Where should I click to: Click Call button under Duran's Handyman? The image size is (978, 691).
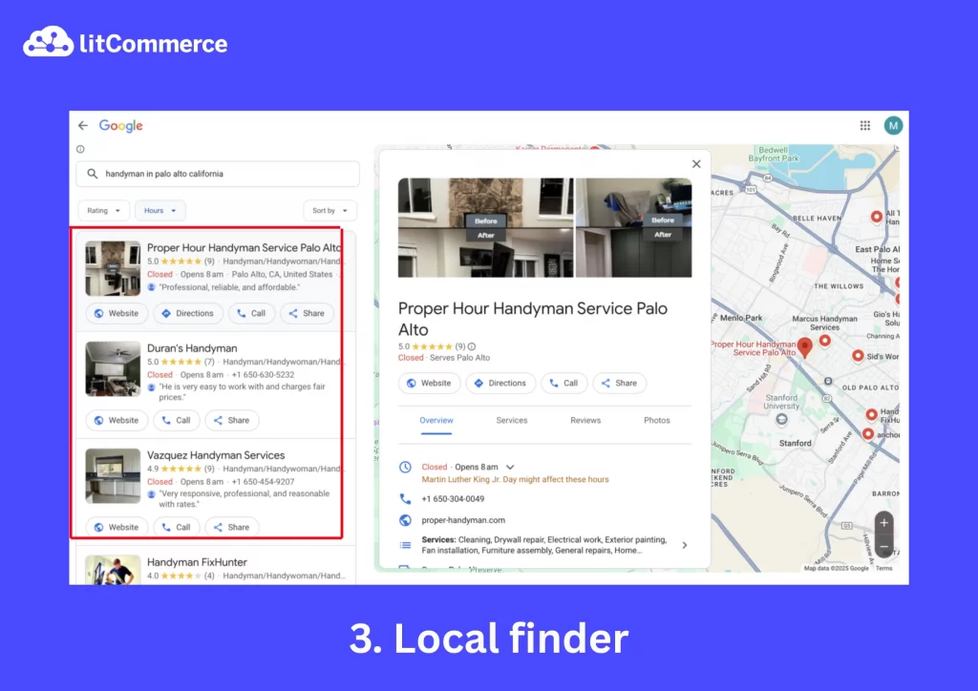point(177,421)
